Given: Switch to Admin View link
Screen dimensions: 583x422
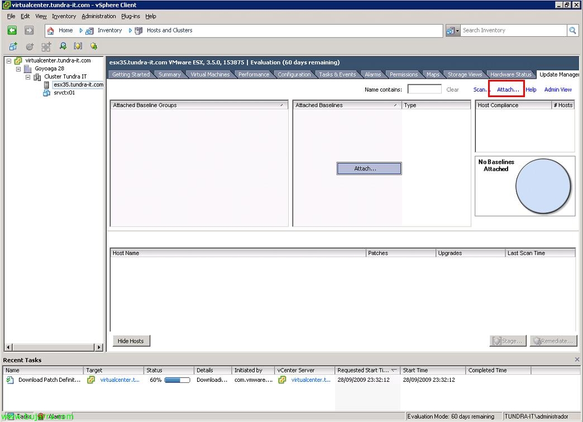Looking at the screenshot, I should pyautogui.click(x=558, y=90).
